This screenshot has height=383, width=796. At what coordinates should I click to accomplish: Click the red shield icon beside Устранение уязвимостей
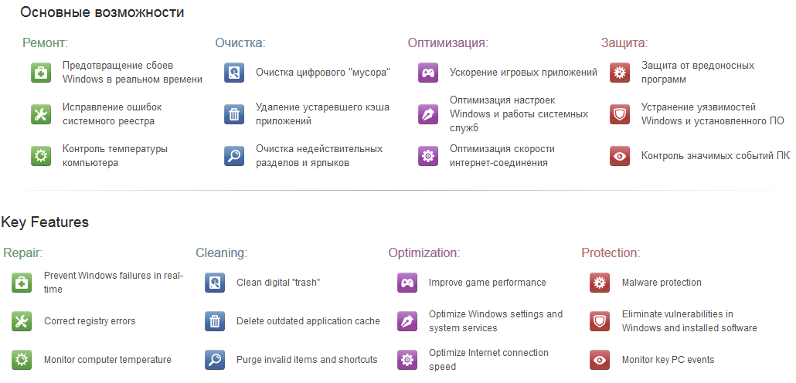tap(619, 114)
